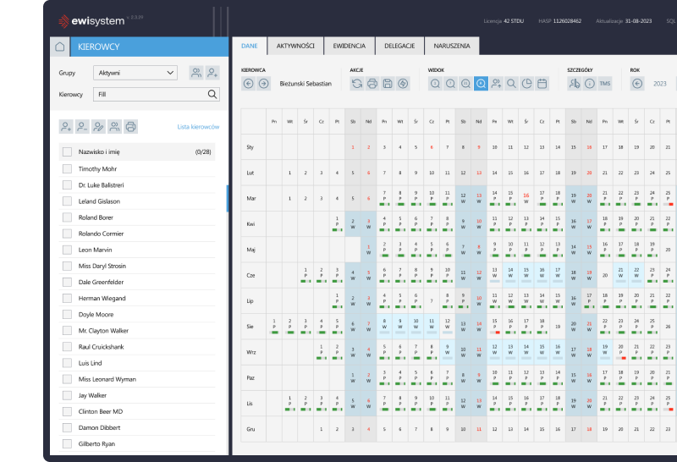
Task: Click the home icon beside KIEROWCY
Action: [58, 47]
